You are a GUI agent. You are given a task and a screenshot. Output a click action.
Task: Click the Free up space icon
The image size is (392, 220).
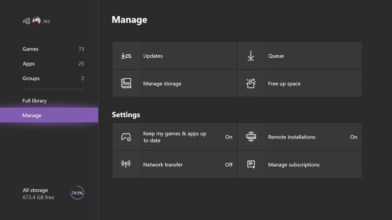pos(250,84)
